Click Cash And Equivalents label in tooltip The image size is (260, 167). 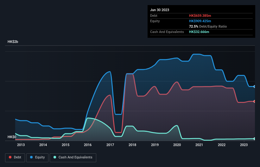(x=167, y=32)
